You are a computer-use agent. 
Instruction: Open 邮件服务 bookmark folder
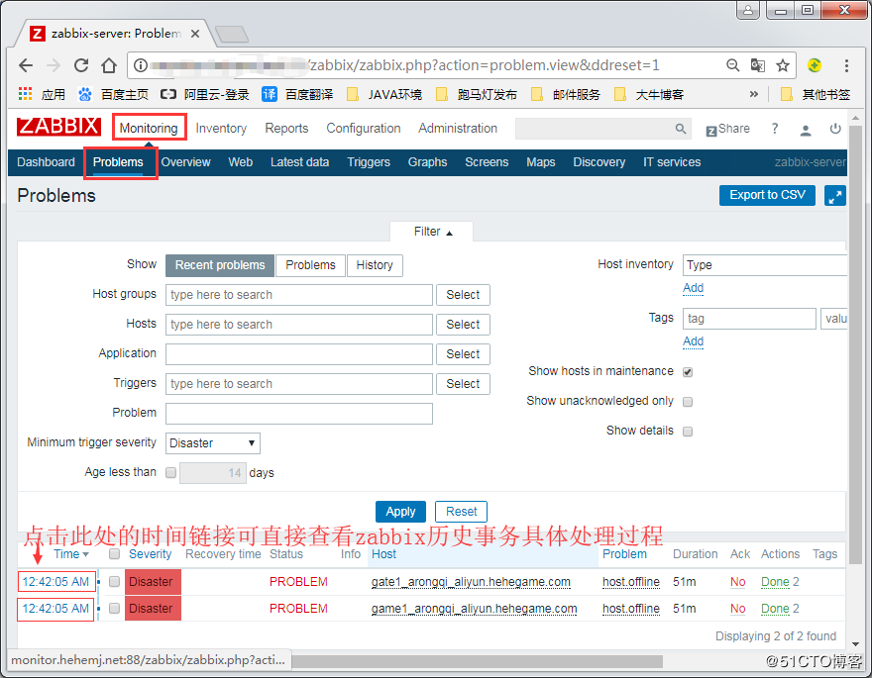tap(566, 94)
